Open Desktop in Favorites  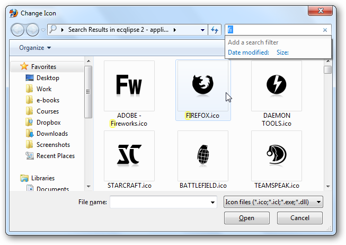pos(48,78)
